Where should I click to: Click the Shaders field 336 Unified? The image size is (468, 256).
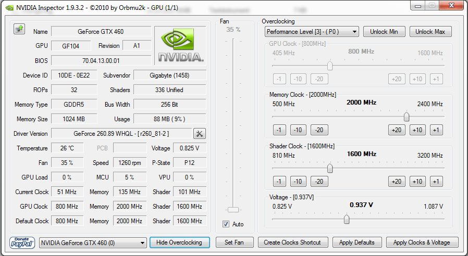point(169,90)
